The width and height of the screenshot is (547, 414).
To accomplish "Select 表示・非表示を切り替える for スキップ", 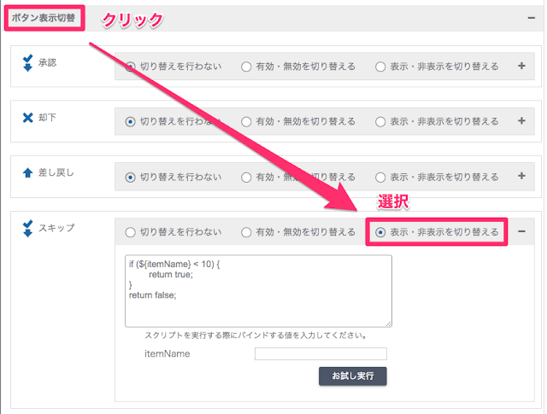I will (x=380, y=232).
